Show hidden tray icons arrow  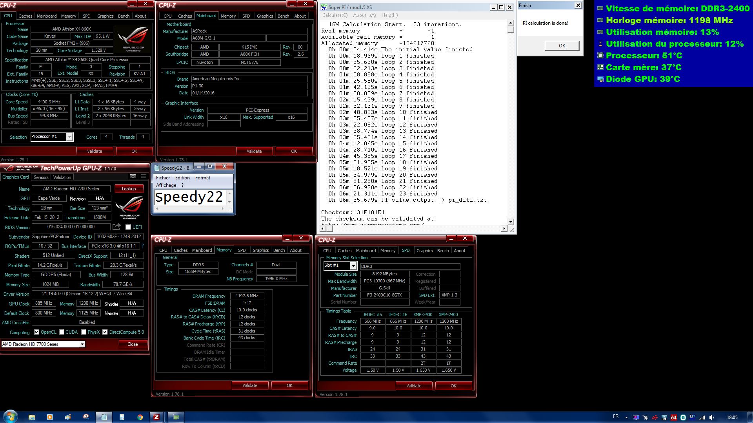[626, 418]
